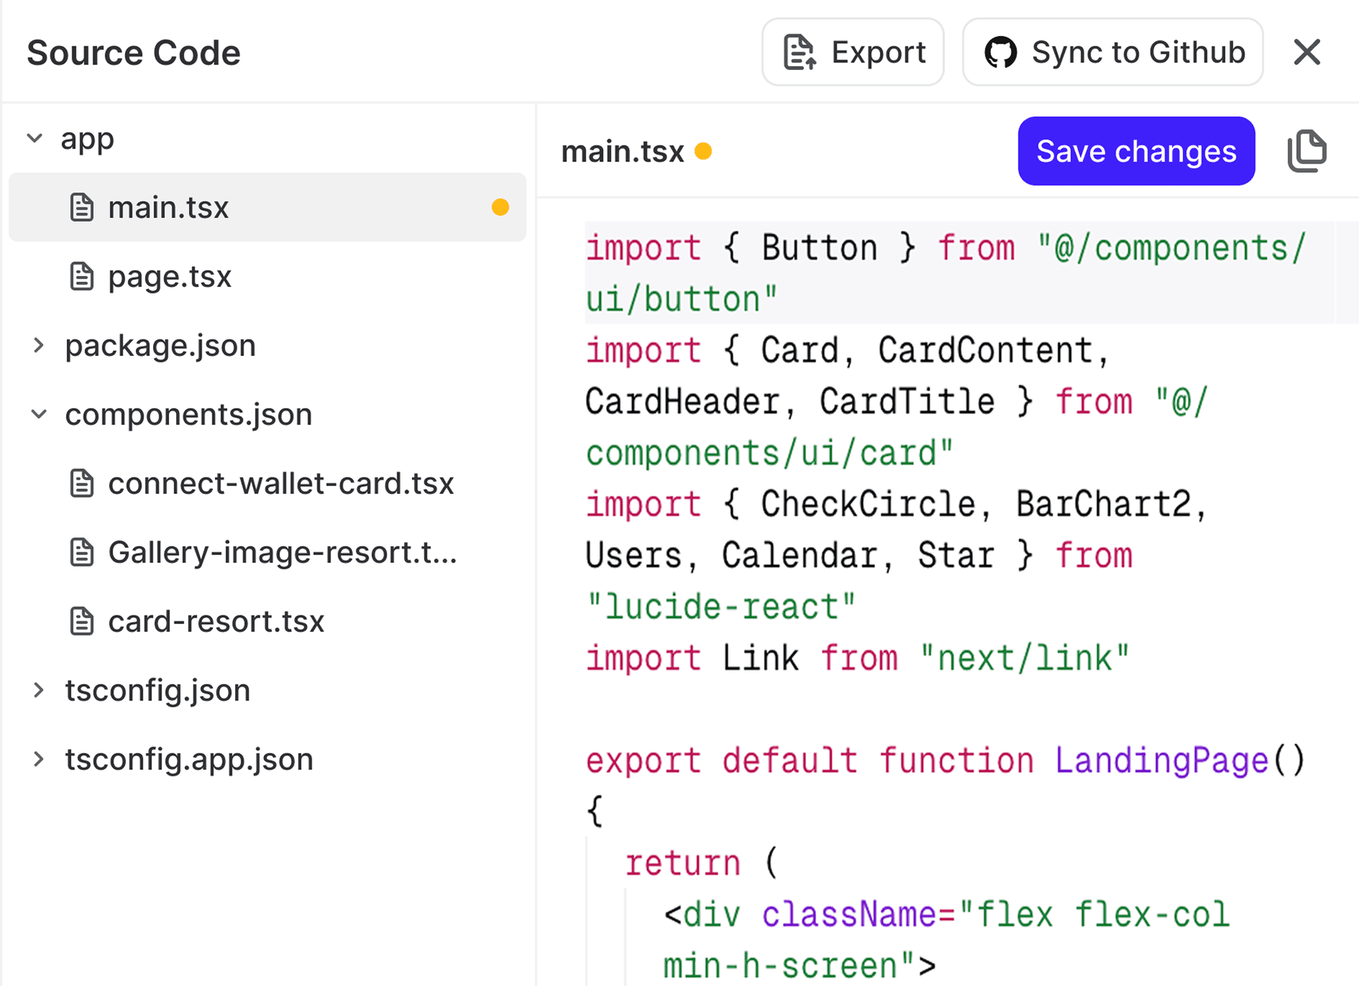Click the copy code icon beside Save changes
The width and height of the screenshot is (1359, 986).
point(1307,151)
